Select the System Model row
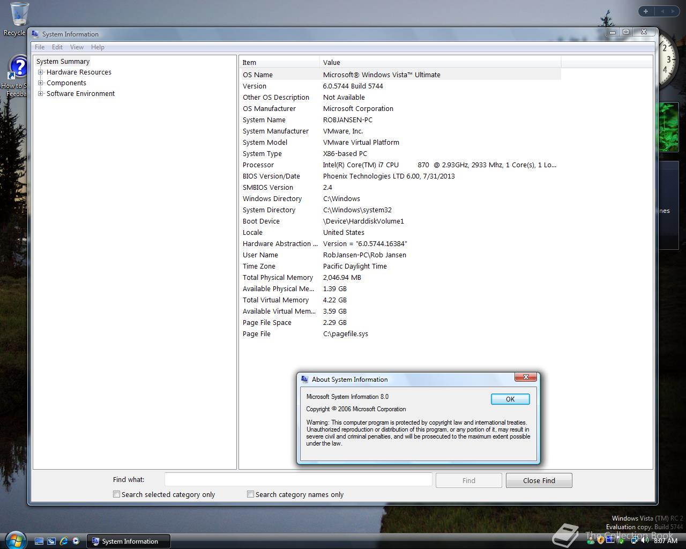This screenshot has width=686, height=549. (x=400, y=142)
